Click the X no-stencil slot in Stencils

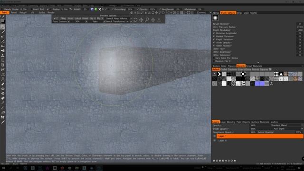pyautogui.click(x=214, y=74)
